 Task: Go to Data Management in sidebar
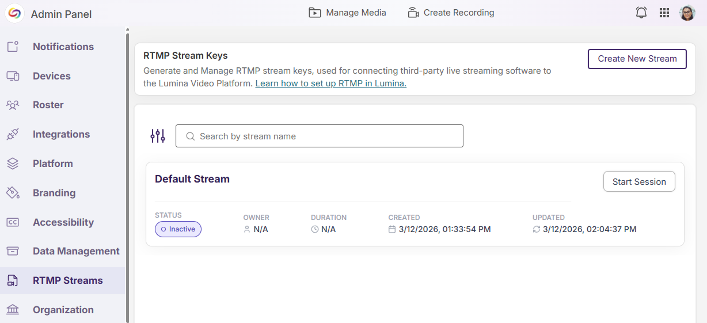click(62, 251)
